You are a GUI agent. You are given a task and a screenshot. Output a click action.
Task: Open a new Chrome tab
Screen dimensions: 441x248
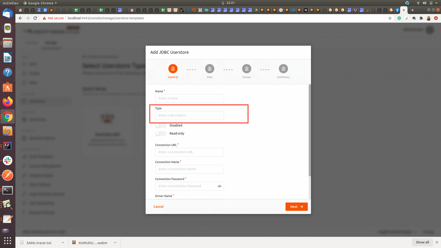(x=412, y=10)
